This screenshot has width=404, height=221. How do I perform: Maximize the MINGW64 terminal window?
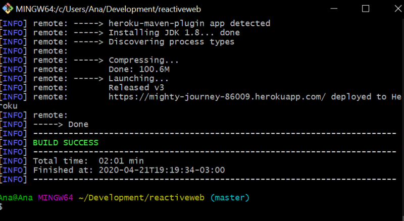pyautogui.click(x=366, y=9)
